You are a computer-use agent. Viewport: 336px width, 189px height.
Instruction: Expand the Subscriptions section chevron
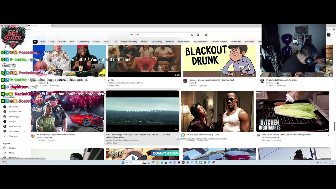click(x=17, y=97)
